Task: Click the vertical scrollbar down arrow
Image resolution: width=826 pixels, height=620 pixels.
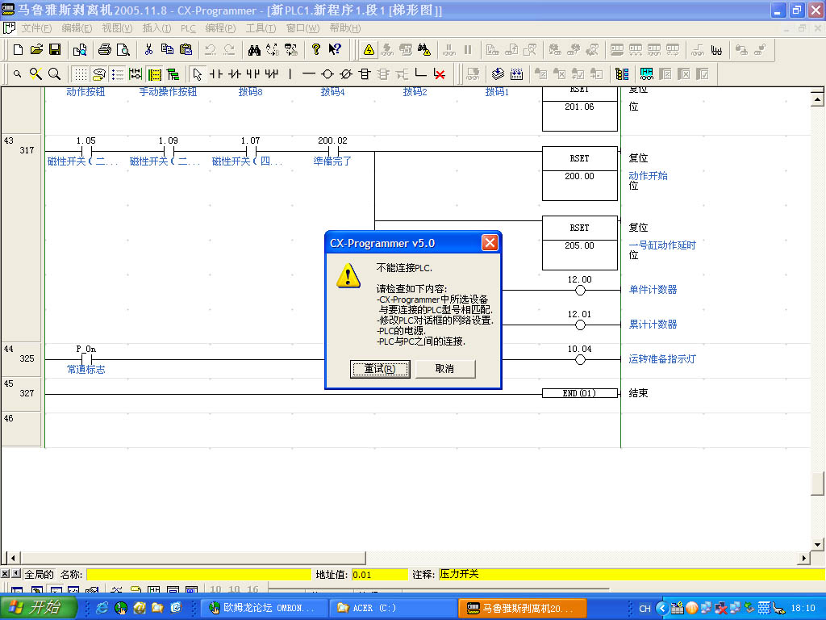Action: pyautogui.click(x=817, y=544)
